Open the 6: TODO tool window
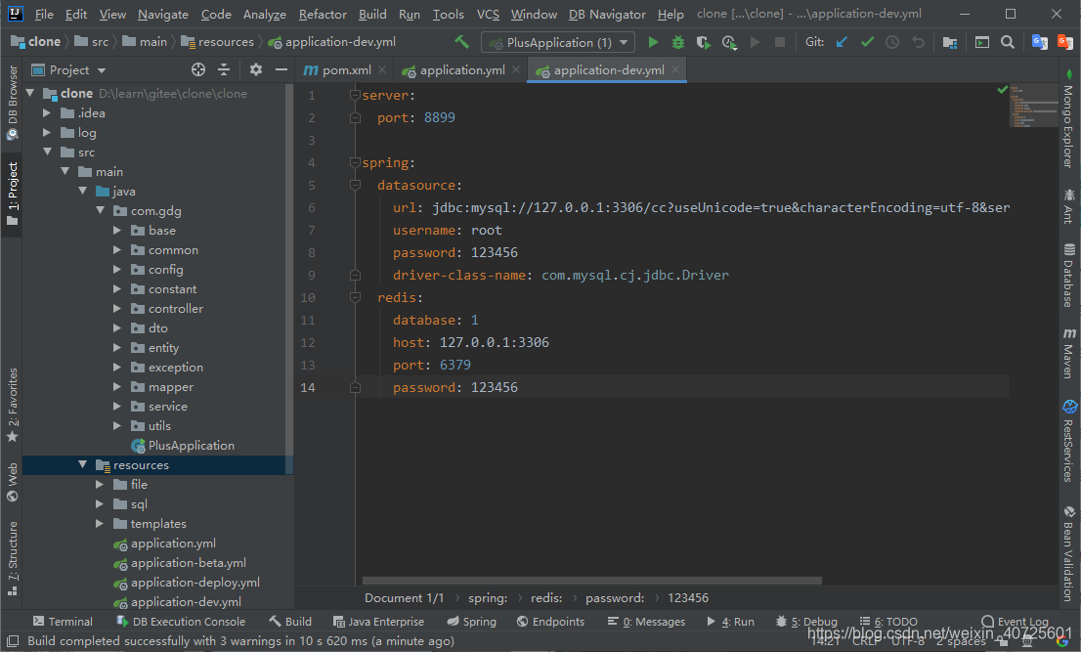The width and height of the screenshot is (1081, 652). click(x=887, y=622)
